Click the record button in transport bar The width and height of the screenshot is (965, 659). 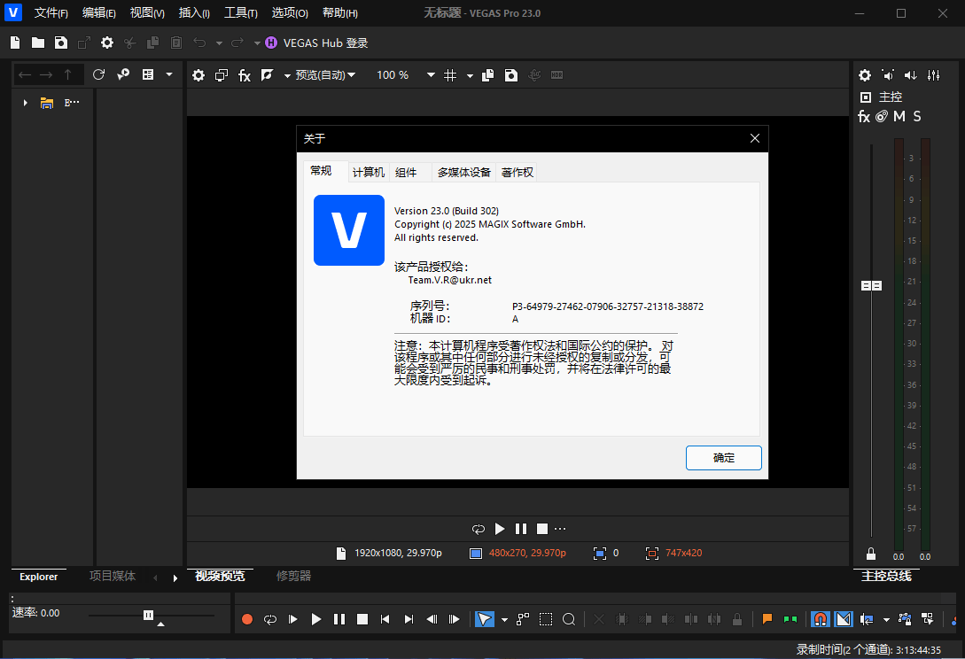[x=247, y=619]
